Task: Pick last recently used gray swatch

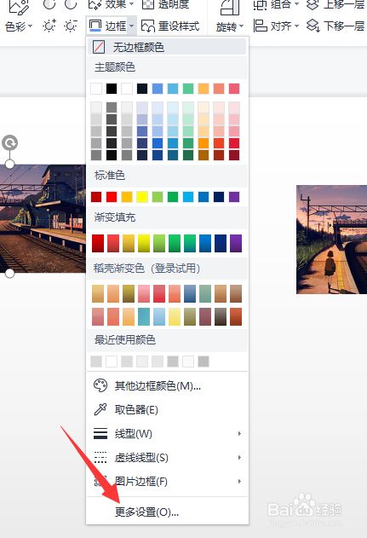Action: (x=204, y=362)
